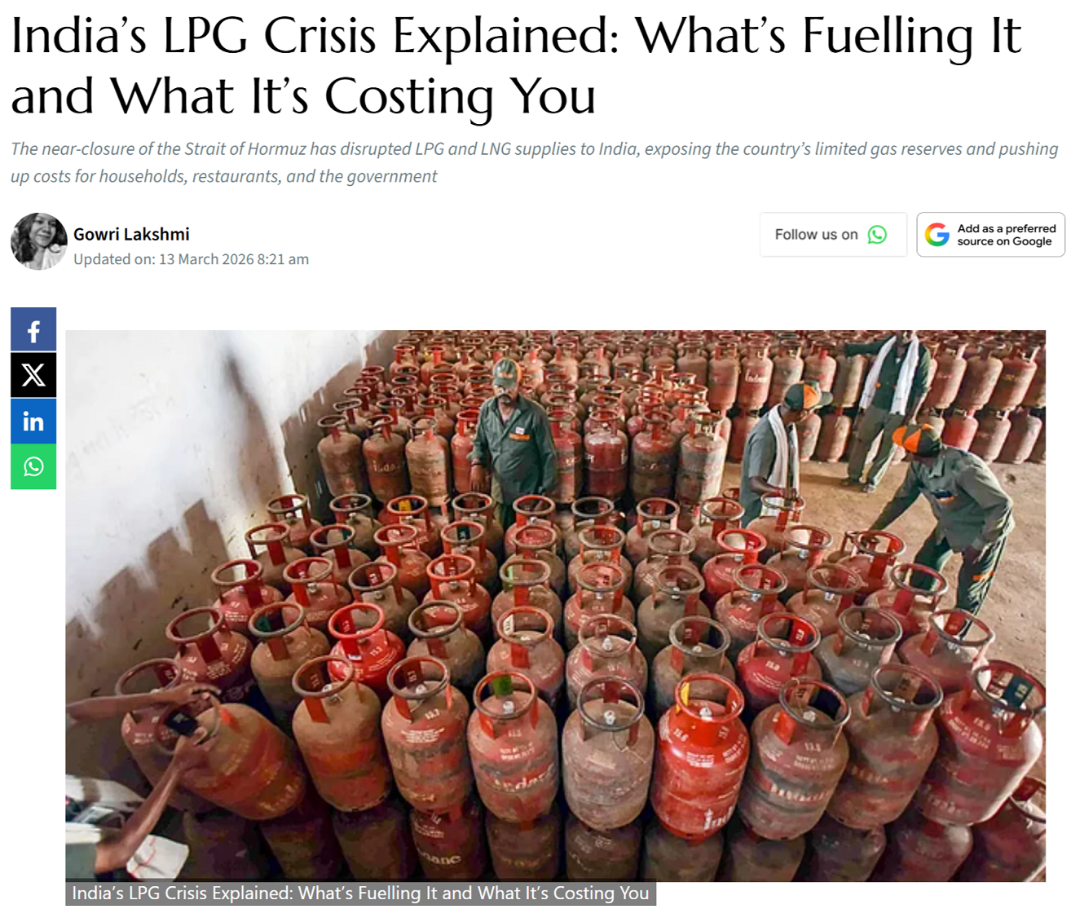Click the India's LPG Crisis Explained headline

point(515,65)
